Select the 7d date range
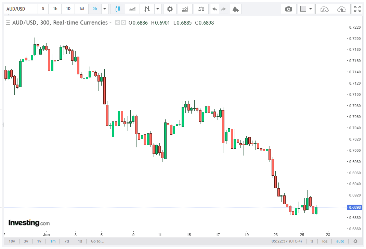 pyautogui.click(x=67, y=241)
